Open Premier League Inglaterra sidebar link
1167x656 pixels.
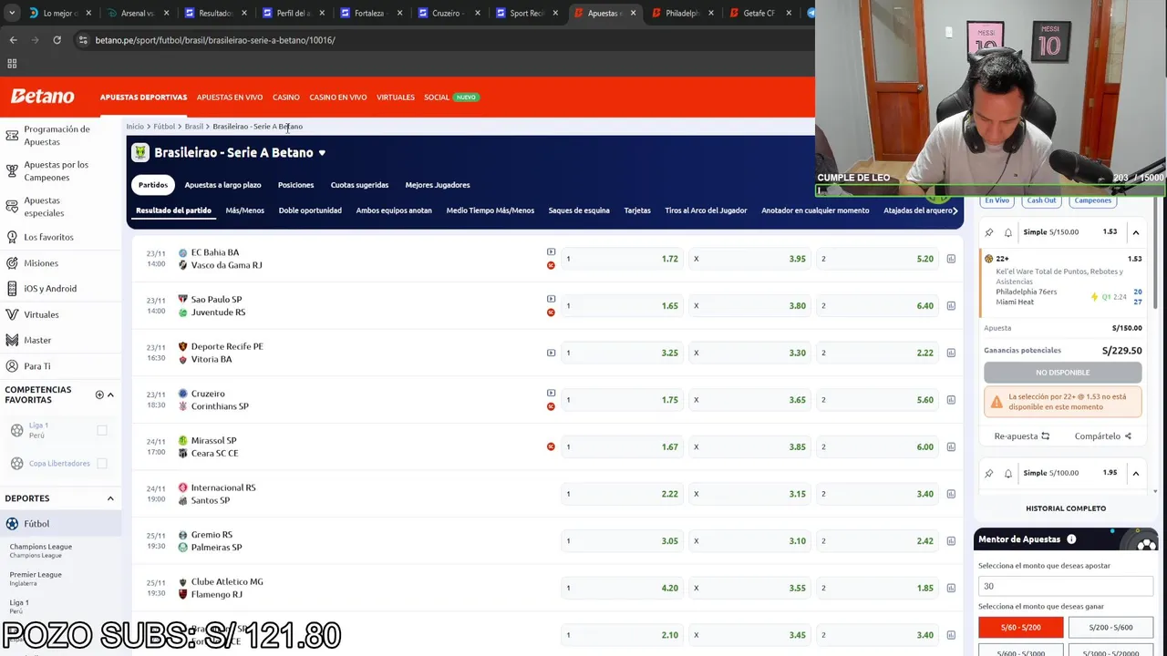click(x=36, y=579)
